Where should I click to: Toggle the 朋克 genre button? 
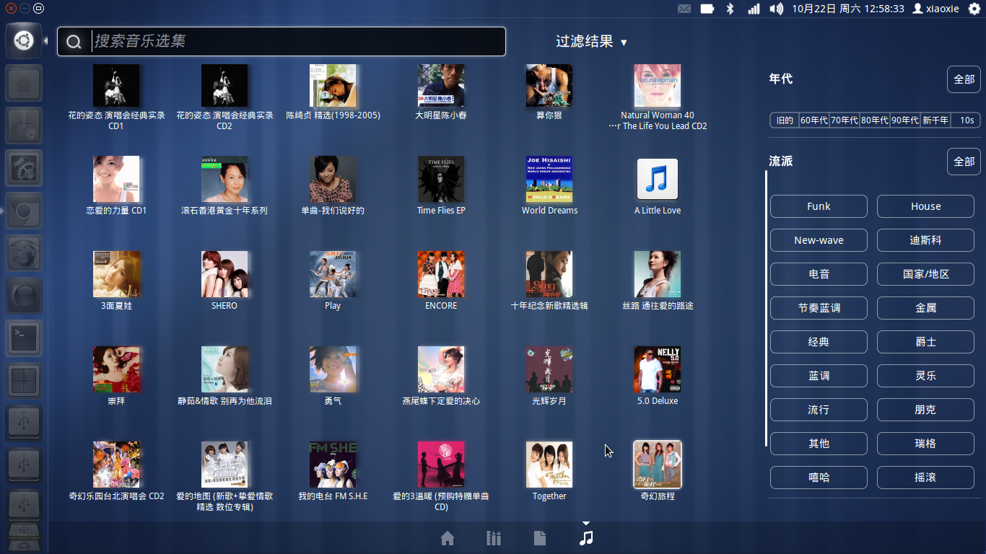pyautogui.click(x=925, y=410)
